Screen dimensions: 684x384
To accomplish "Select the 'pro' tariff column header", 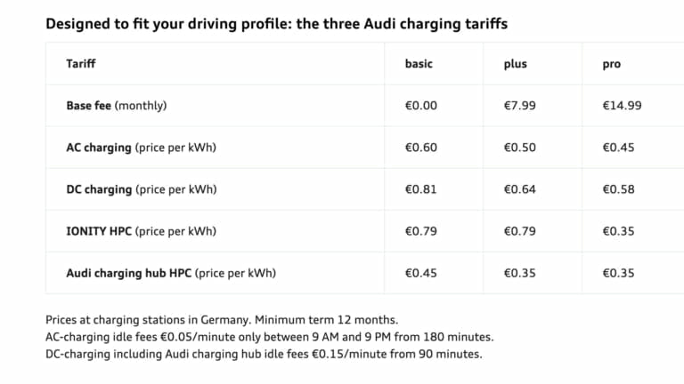I will [612, 64].
